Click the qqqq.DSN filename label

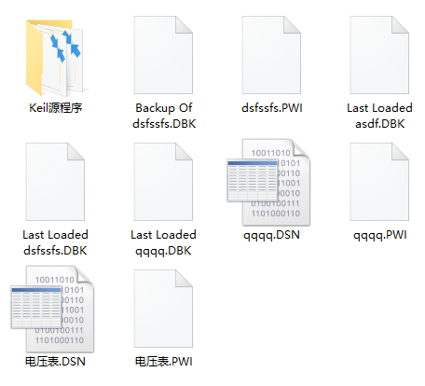271,235
